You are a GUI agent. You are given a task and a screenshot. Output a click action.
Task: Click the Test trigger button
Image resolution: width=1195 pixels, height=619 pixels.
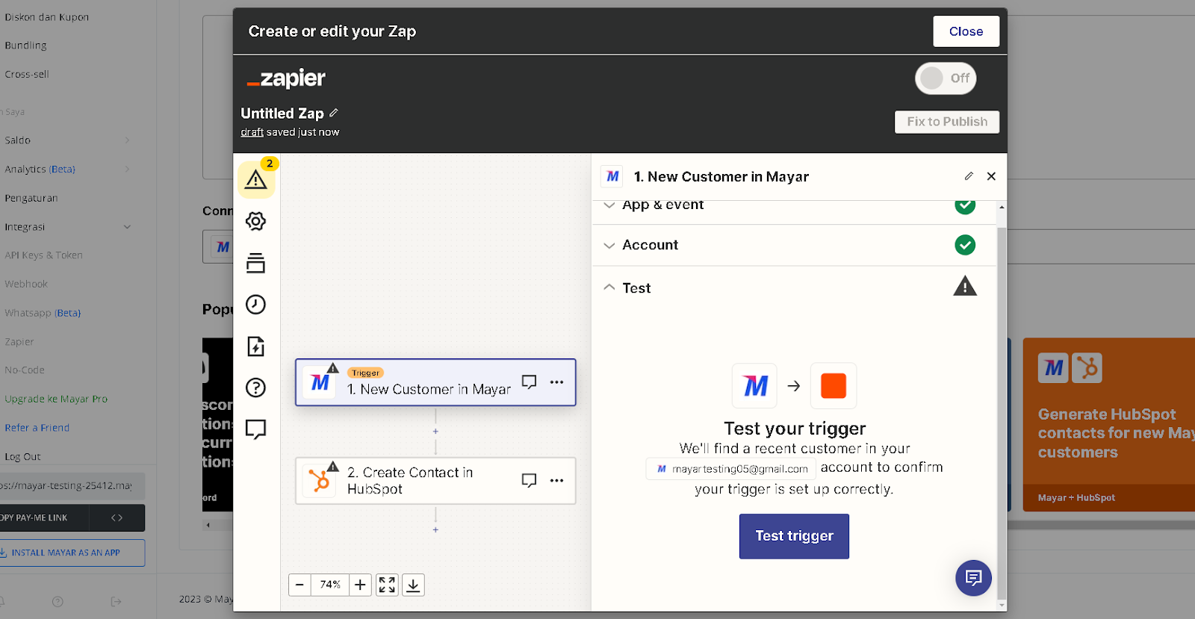click(794, 536)
